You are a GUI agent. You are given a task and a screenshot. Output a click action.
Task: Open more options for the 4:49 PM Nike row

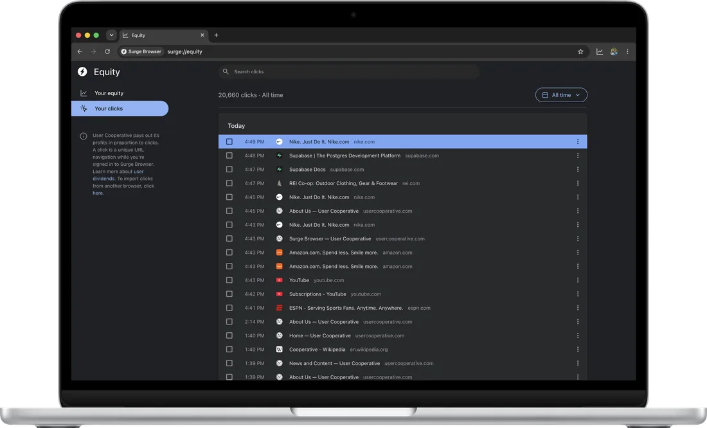point(578,141)
